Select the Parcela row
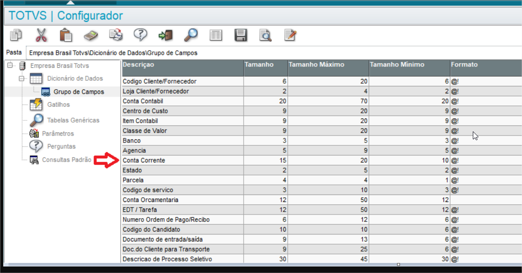522x273 pixels. [322, 180]
